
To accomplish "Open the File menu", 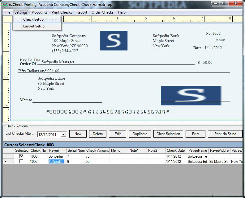I will (7, 12).
